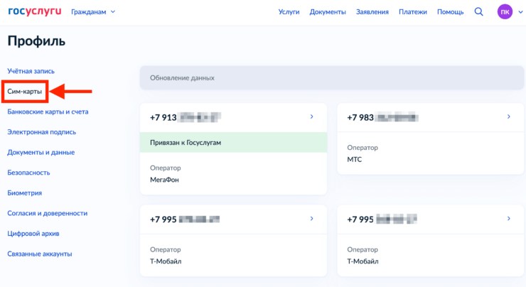
Task: Click Помощь in the header
Action: [450, 12]
